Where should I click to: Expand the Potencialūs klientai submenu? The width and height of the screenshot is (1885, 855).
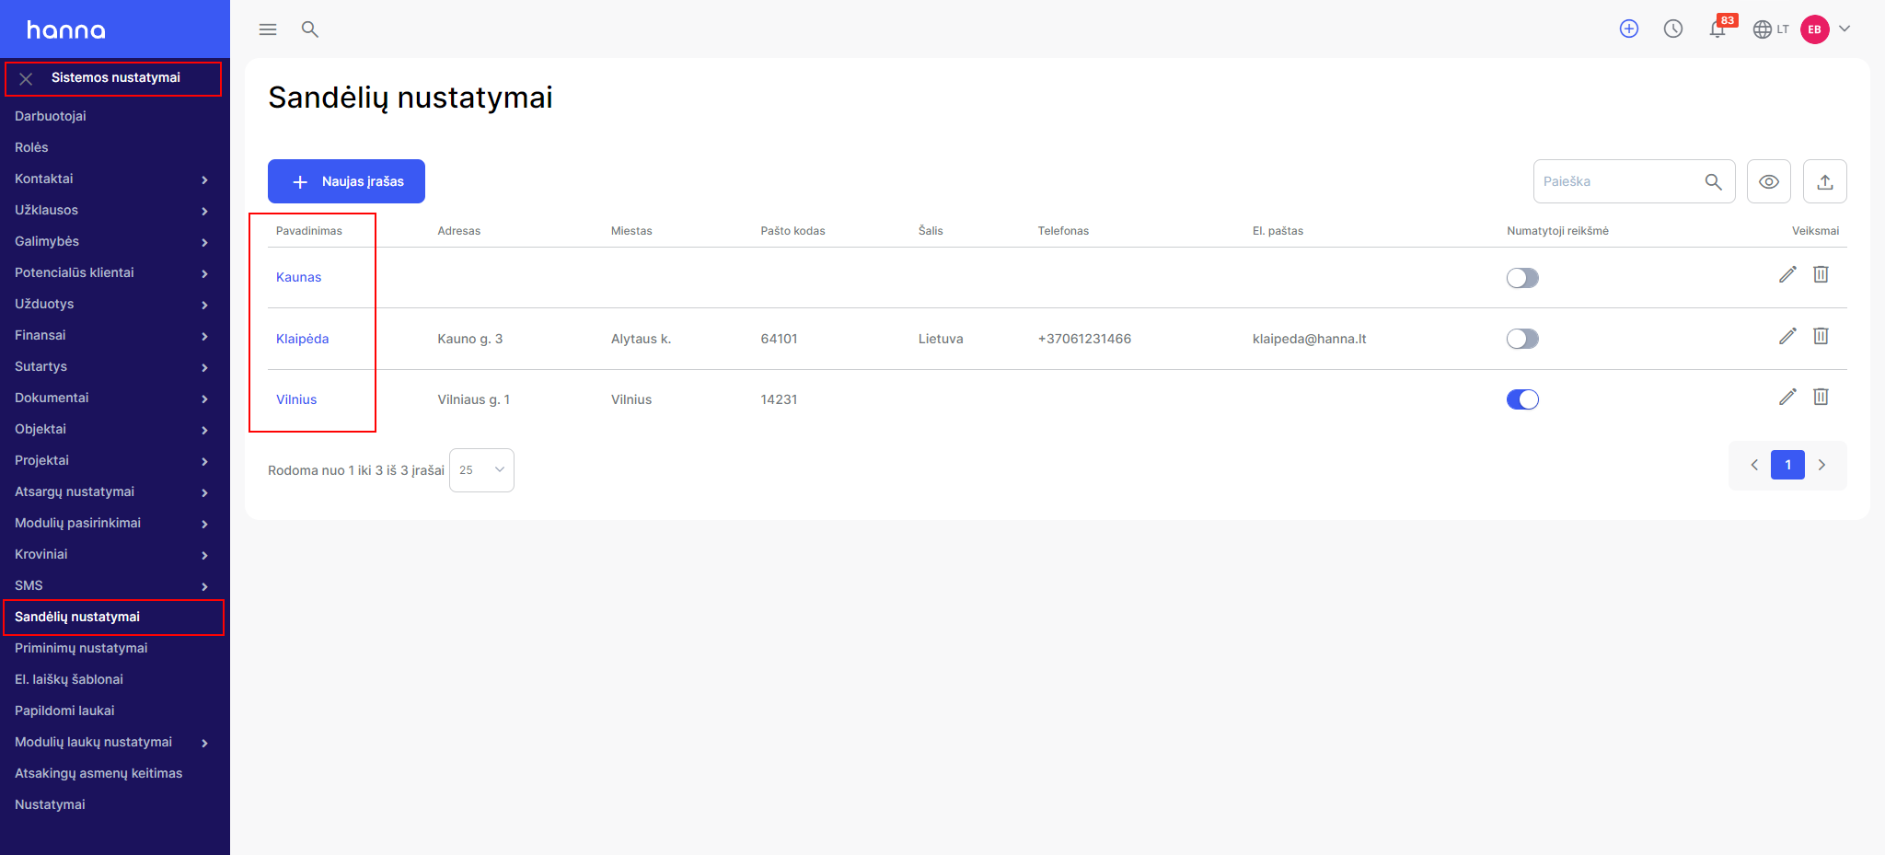click(204, 273)
